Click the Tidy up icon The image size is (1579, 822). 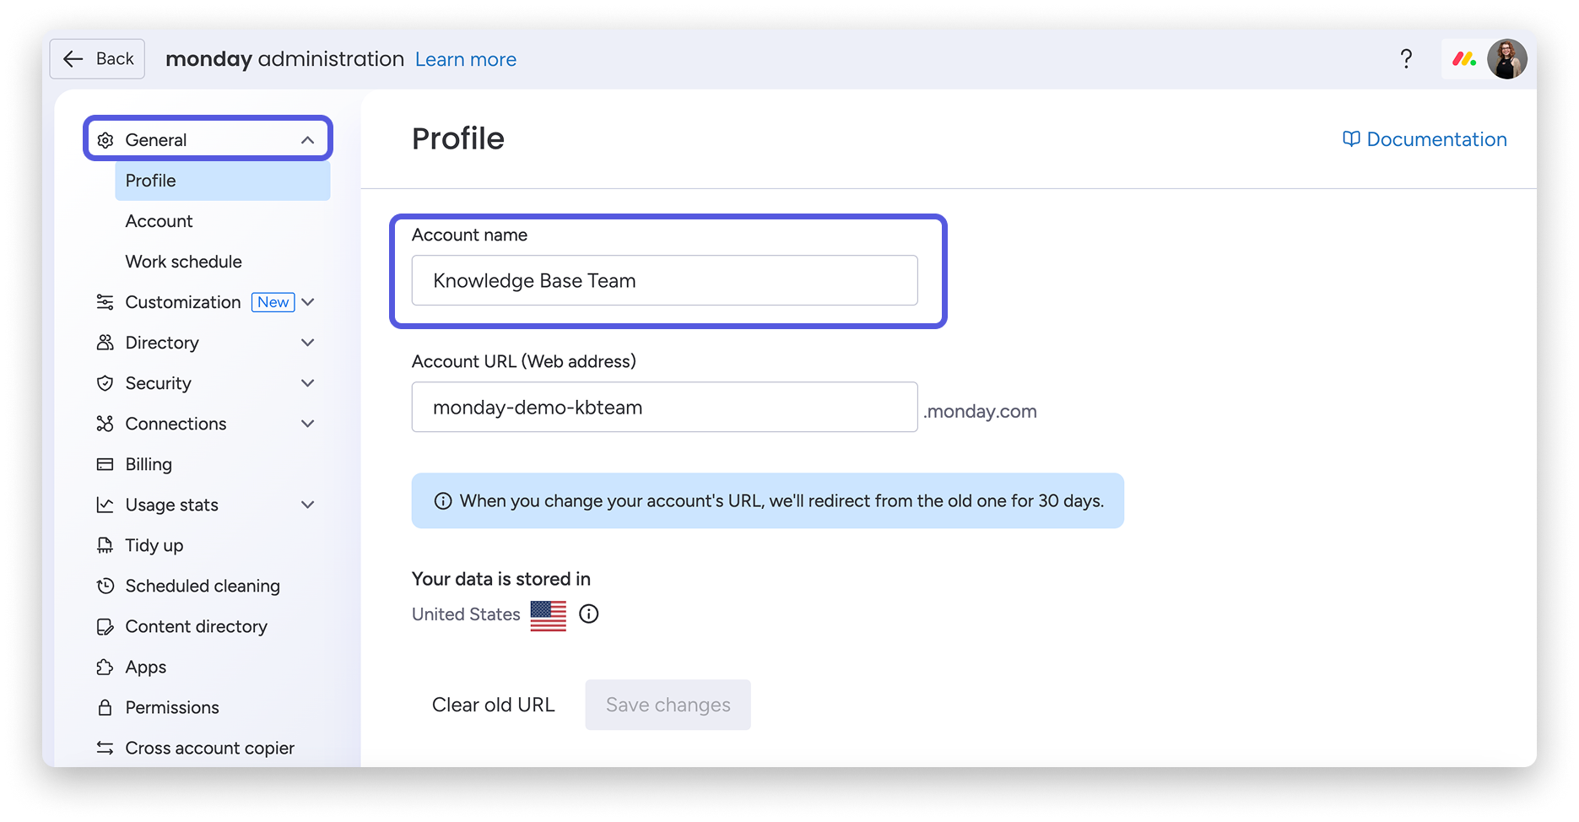pyautogui.click(x=105, y=545)
